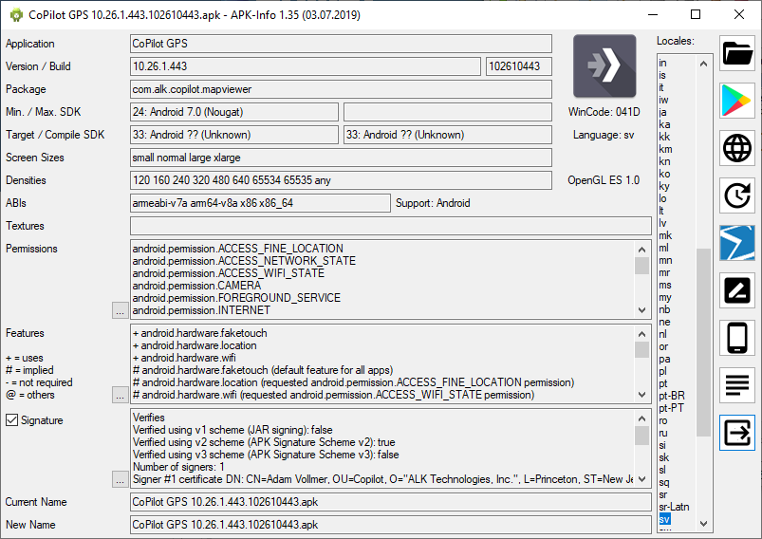Click the Signature scrollbar thumb

pyautogui.click(x=642, y=435)
